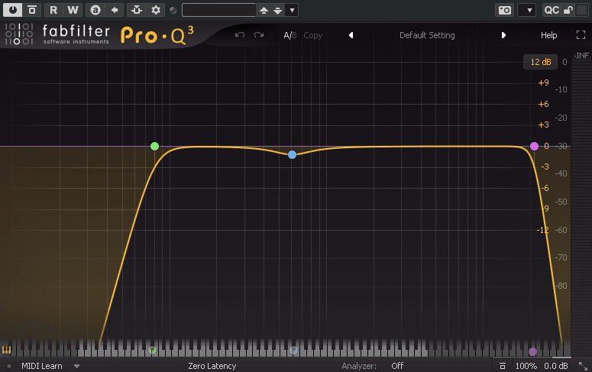The image size is (592, 372).
Task: Click the left arrow copy-setting icon in host bar
Action: [x=115, y=10]
